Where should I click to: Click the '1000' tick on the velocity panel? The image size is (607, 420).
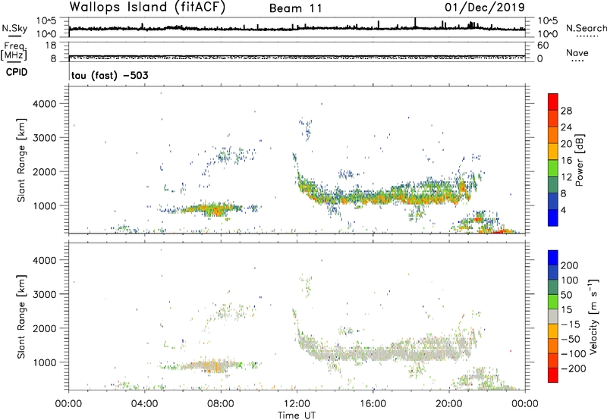coord(45,363)
